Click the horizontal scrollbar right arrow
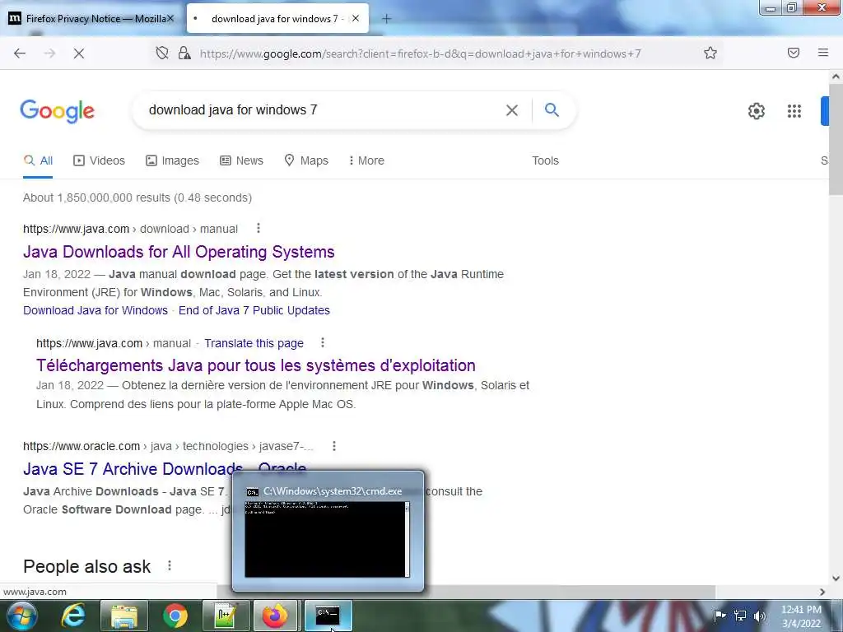Image resolution: width=843 pixels, height=632 pixels. 822,592
